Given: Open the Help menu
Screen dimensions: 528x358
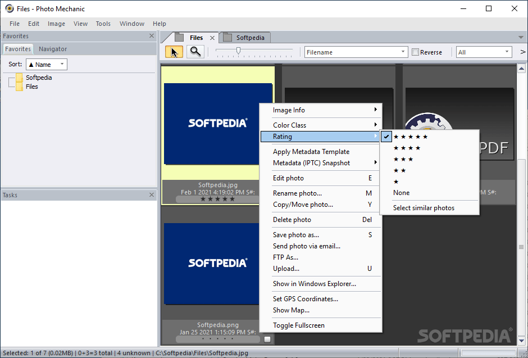Looking at the screenshot, I should point(160,24).
